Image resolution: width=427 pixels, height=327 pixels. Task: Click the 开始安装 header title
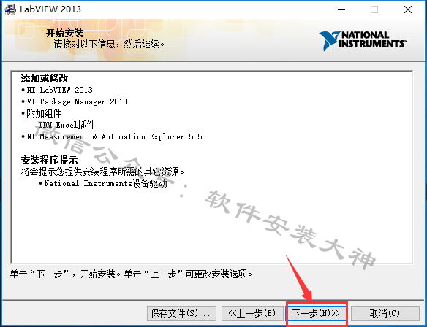tap(64, 33)
